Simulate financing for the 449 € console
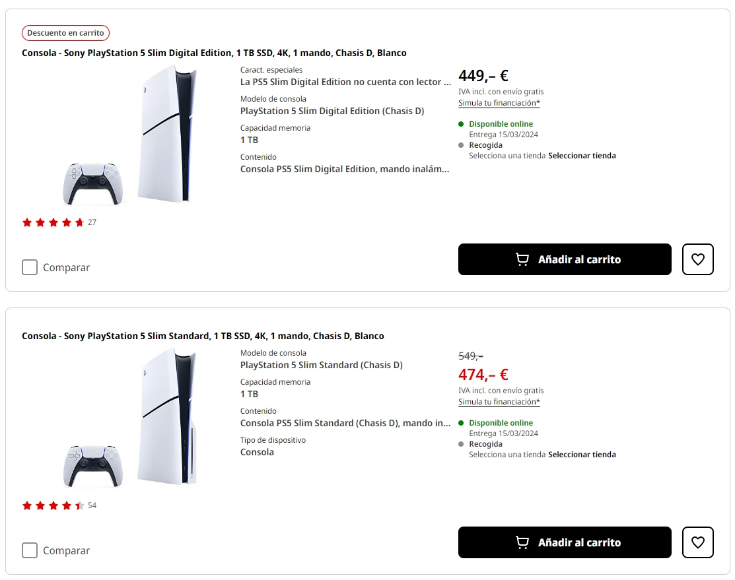The height and width of the screenshot is (580, 735). tap(499, 103)
